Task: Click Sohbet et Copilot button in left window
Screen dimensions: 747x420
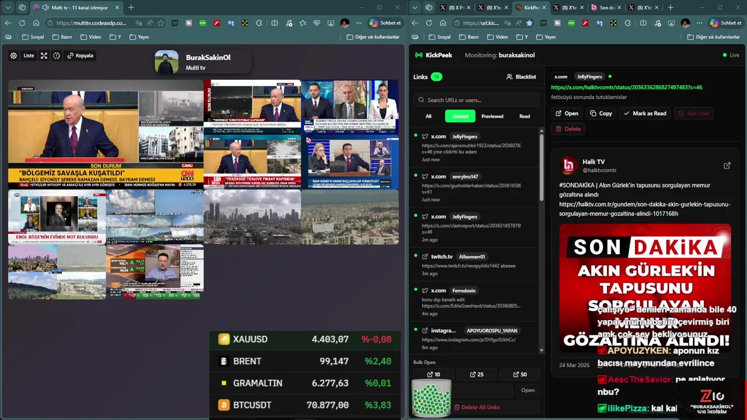Action: tap(385, 23)
